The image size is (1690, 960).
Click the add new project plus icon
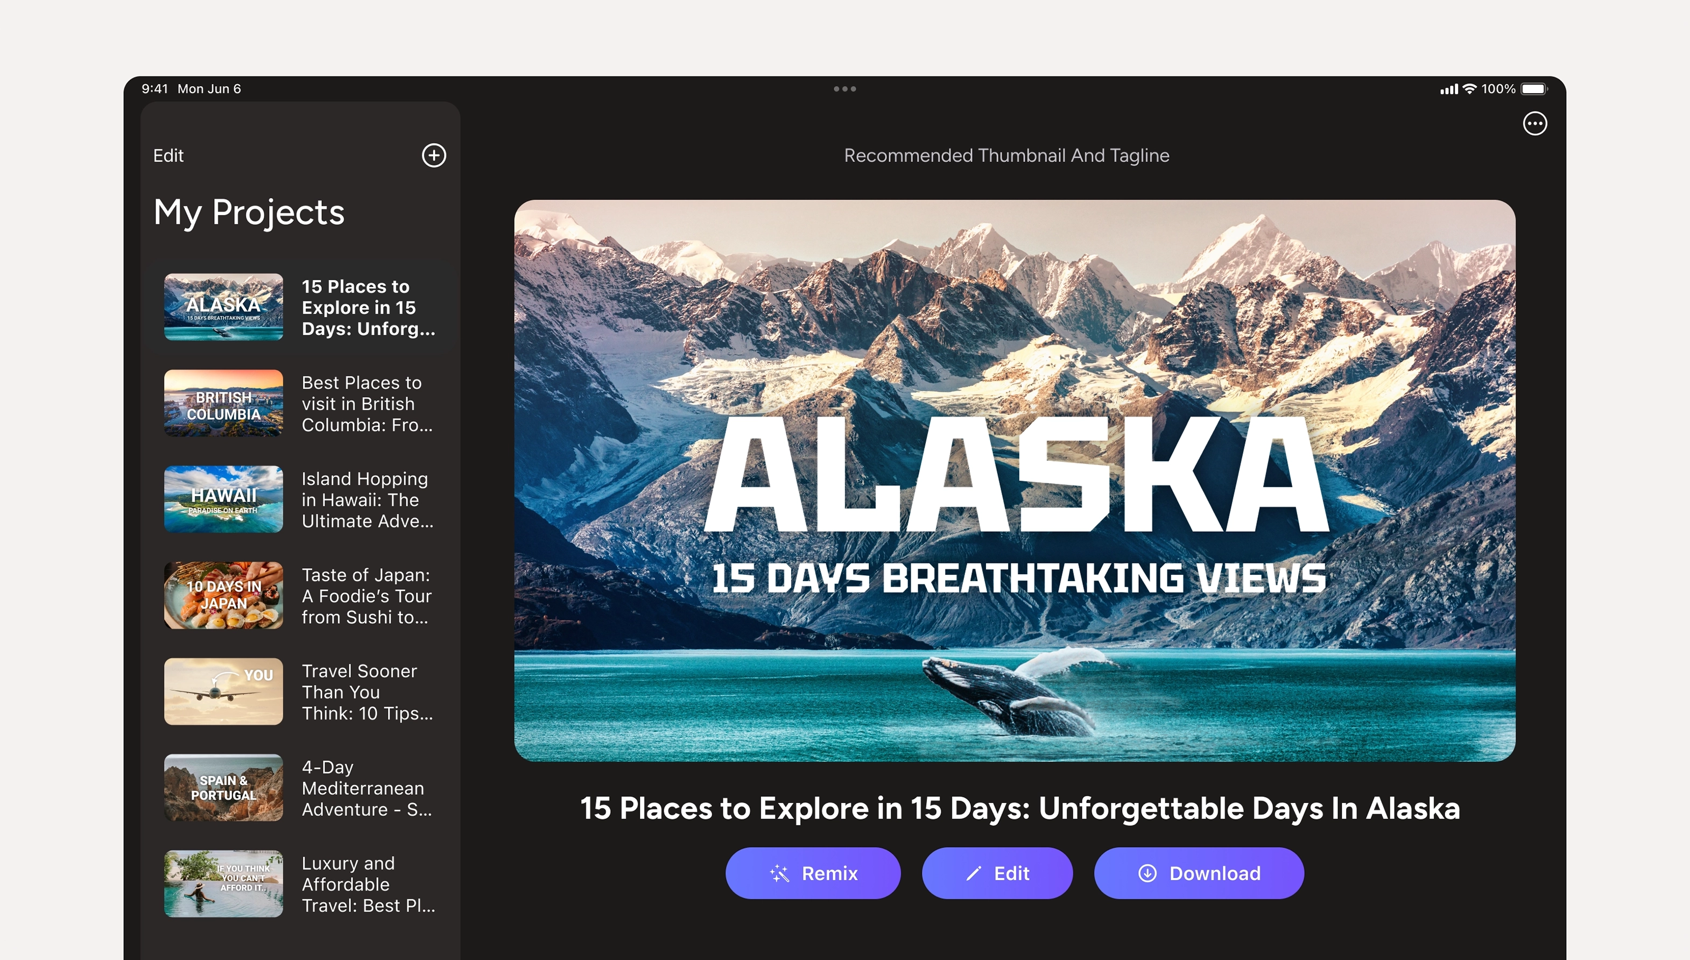click(433, 156)
